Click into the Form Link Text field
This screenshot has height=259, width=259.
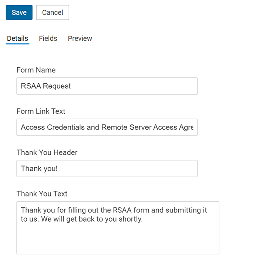point(107,127)
